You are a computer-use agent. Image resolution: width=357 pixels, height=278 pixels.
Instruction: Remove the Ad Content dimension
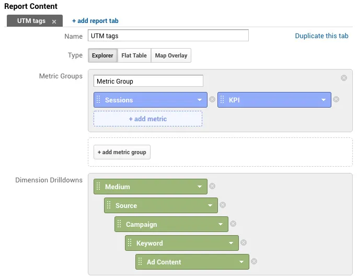(254, 261)
